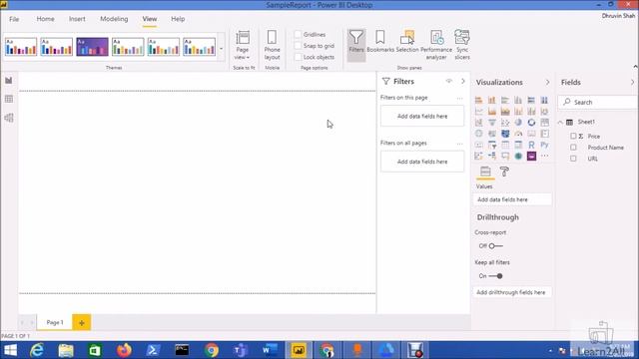Switch to the Help tab

178,19
